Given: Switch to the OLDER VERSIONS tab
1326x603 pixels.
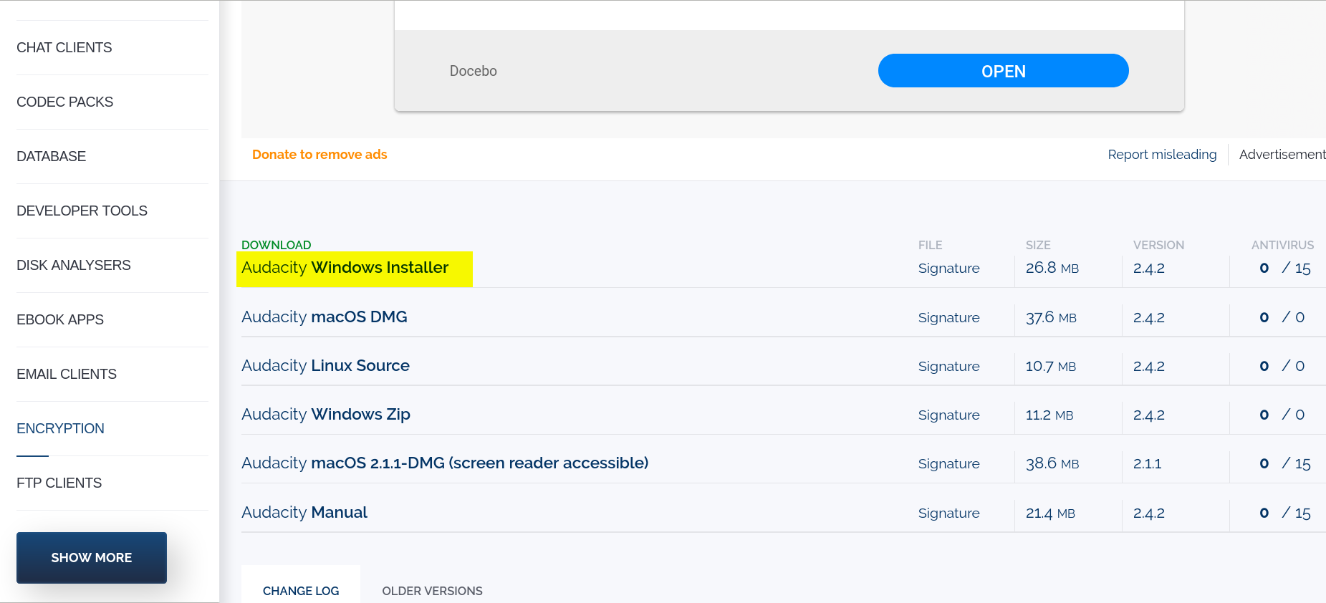Looking at the screenshot, I should pos(432,591).
